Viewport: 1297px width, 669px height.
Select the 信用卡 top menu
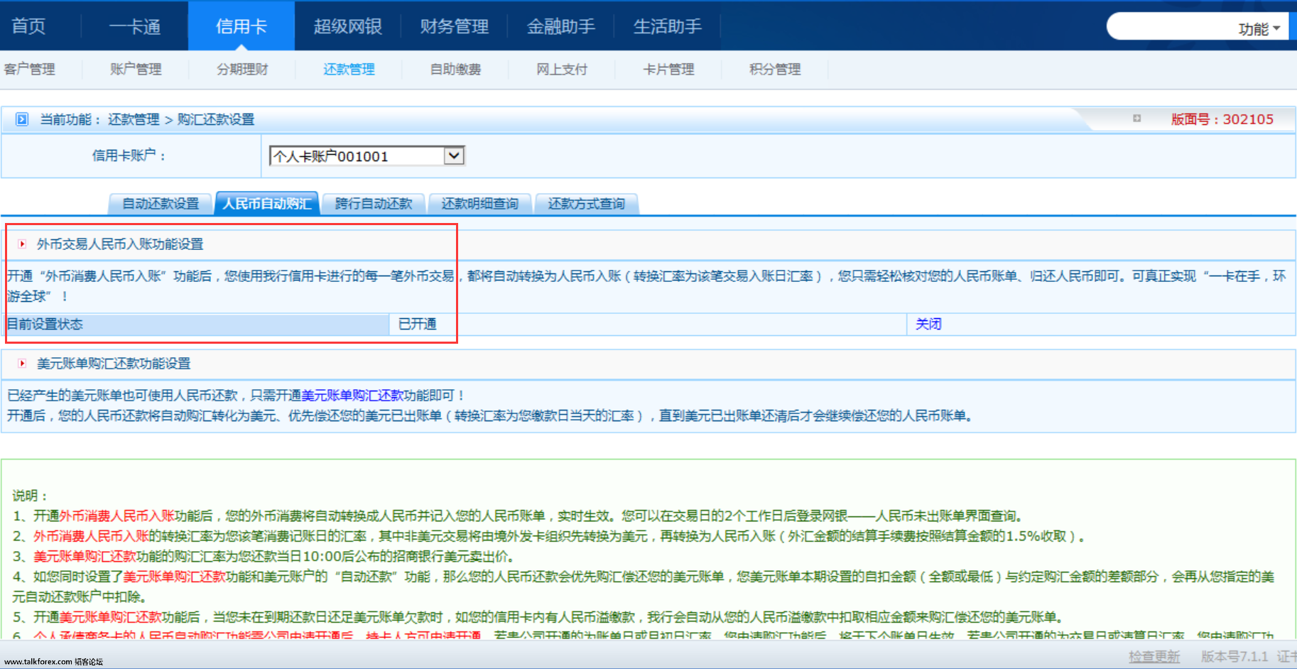click(x=242, y=27)
